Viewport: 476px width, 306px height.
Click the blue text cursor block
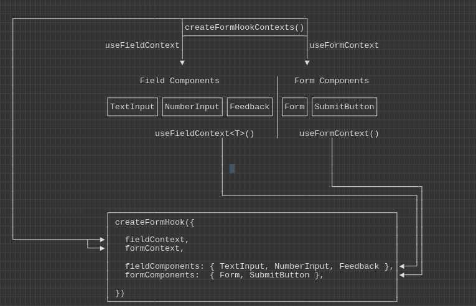[x=232, y=168]
